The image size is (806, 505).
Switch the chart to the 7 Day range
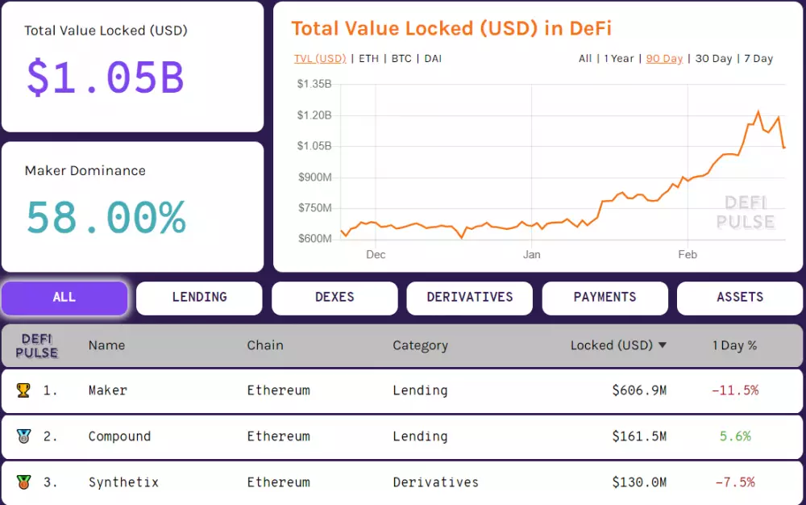[x=758, y=58]
